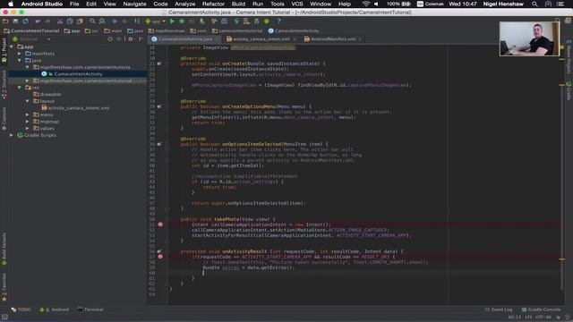Open Gradle side tool window
This screenshot has width=573, height=322.
point(569,90)
